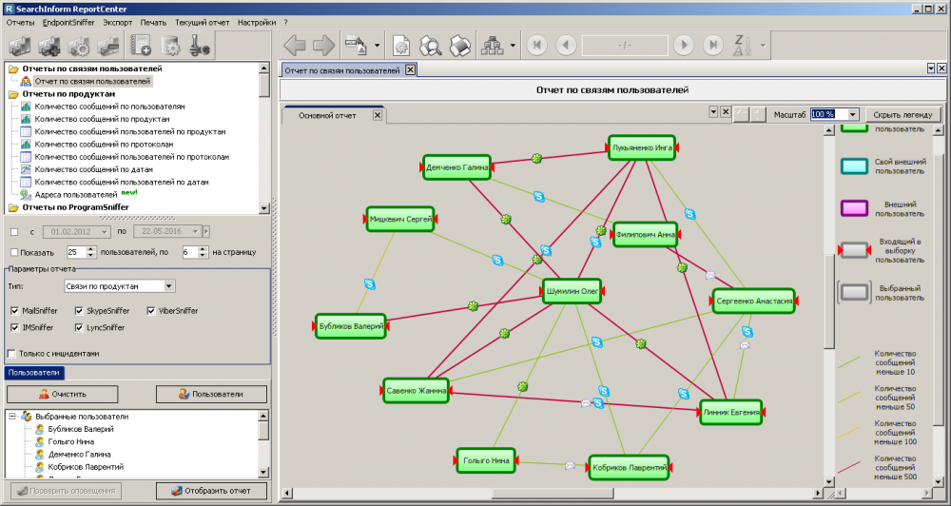
Task: Toggle LyncSniffer checkbox
Action: pos(79,327)
